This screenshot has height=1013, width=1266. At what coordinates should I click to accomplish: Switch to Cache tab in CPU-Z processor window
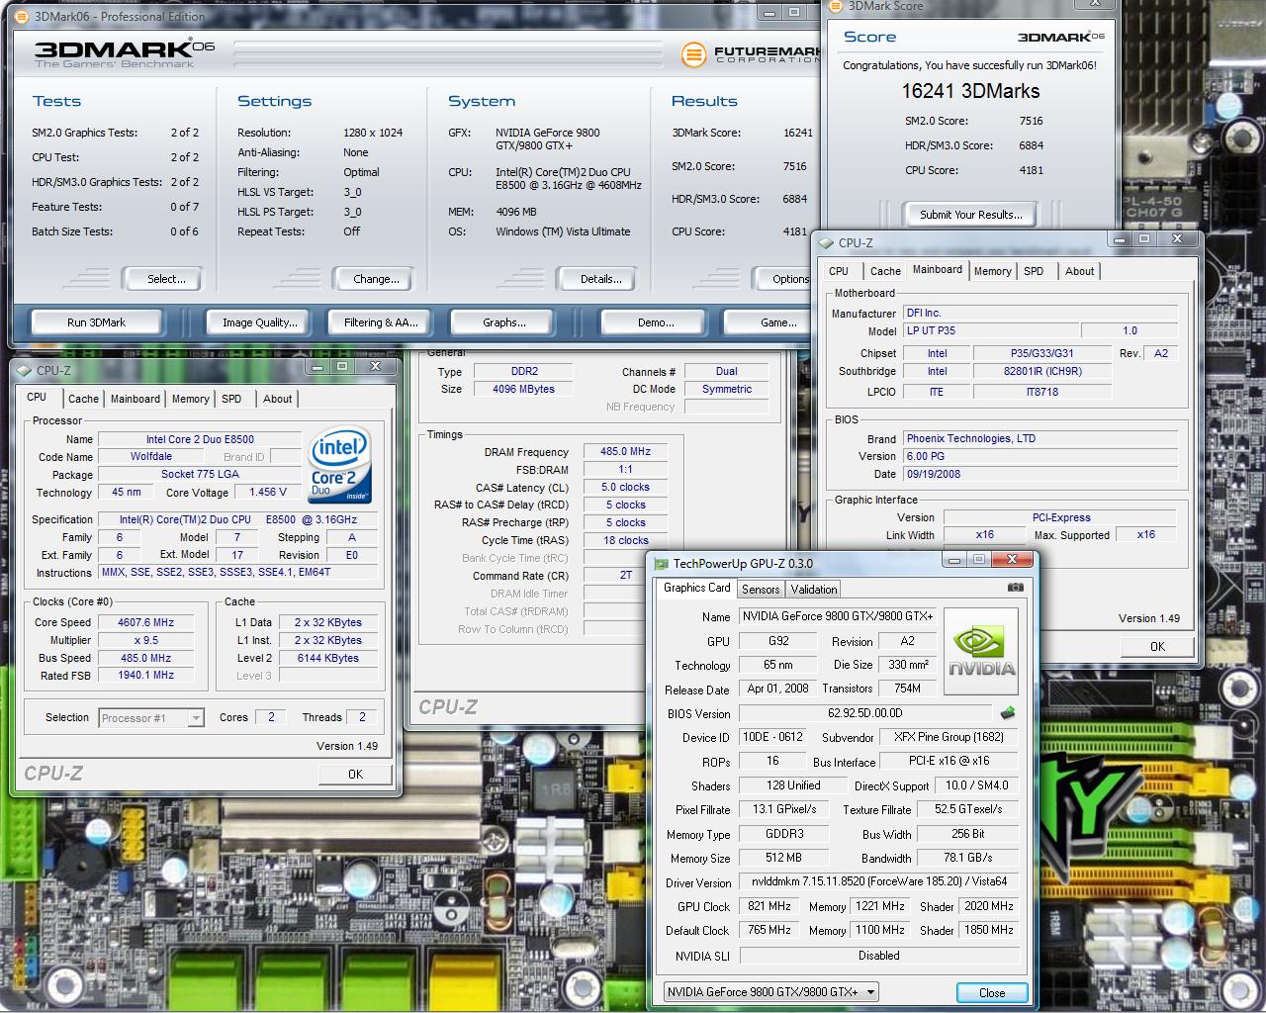(x=83, y=399)
